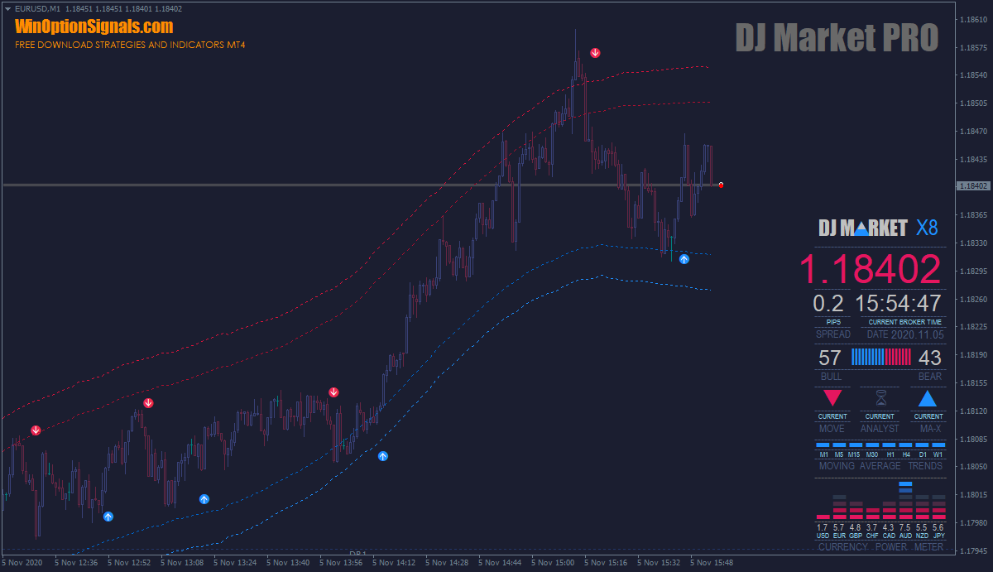The height and width of the screenshot is (572, 993).
Task: Click the large 1.18402 price display
Action: (870, 270)
